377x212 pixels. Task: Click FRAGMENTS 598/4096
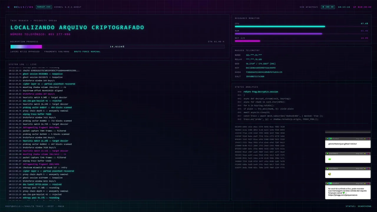57,52
